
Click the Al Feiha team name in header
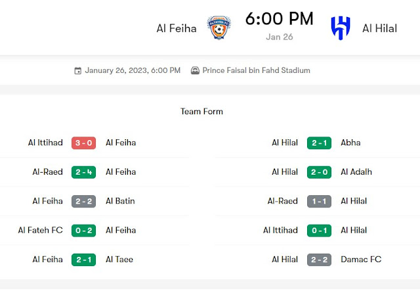177,28
